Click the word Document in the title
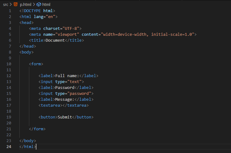231x153 pixels. 55,40
